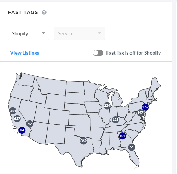Click the FAST TAGS heading
Viewport: 177px width, 174px height.
click(23, 12)
